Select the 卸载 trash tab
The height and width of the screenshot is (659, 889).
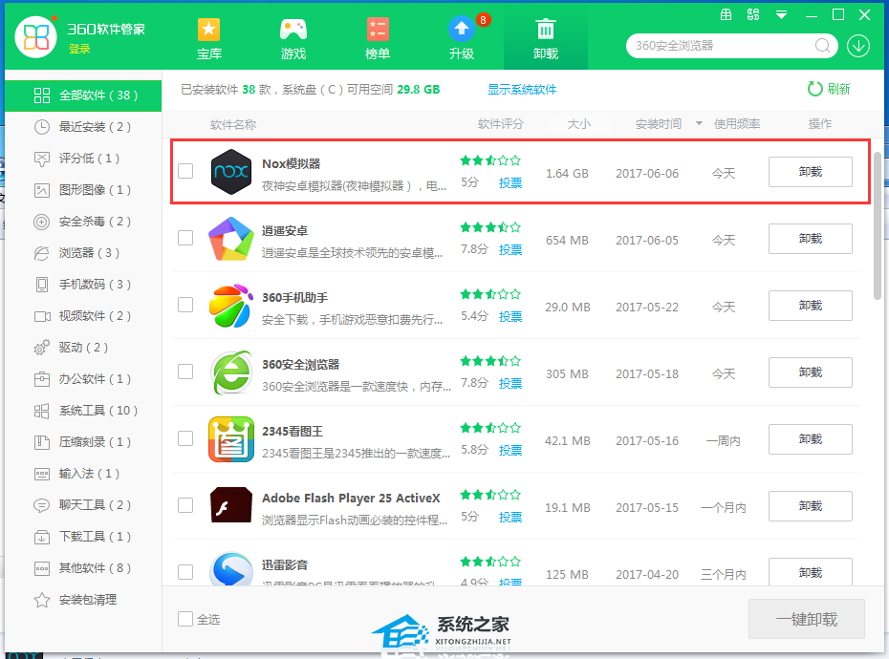click(546, 39)
